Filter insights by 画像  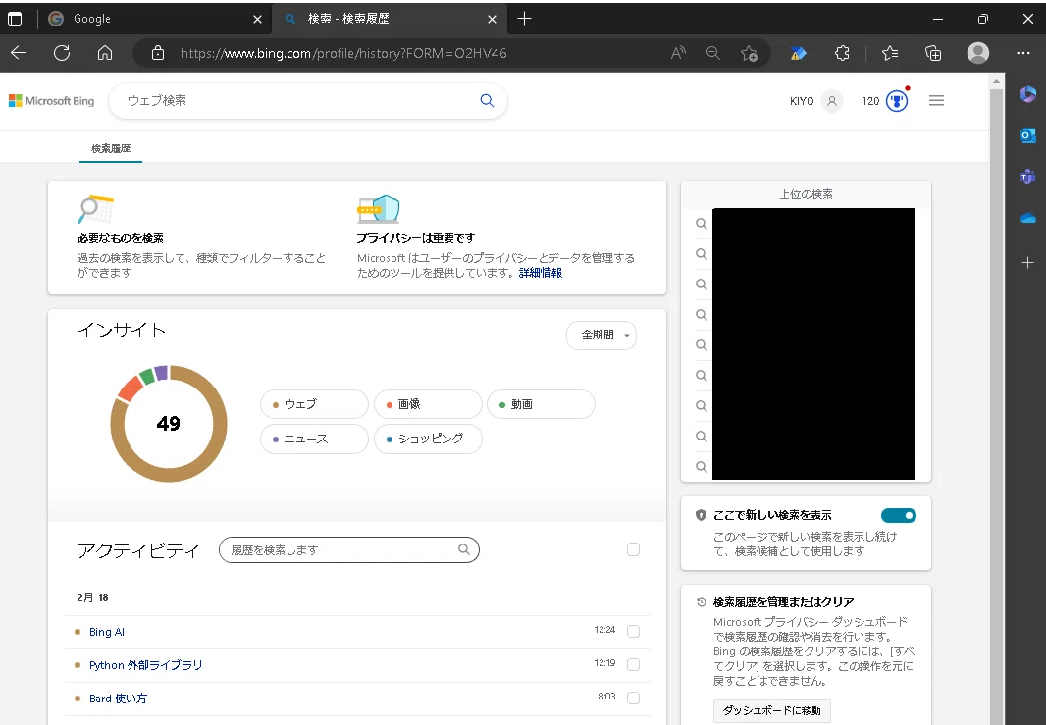pyautogui.click(x=428, y=404)
